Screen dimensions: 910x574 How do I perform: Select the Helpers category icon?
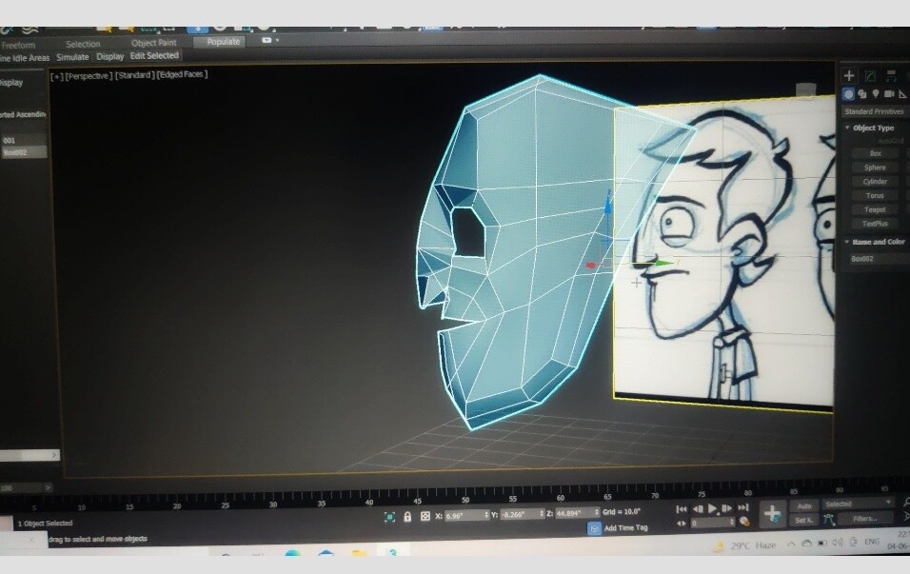[901, 92]
